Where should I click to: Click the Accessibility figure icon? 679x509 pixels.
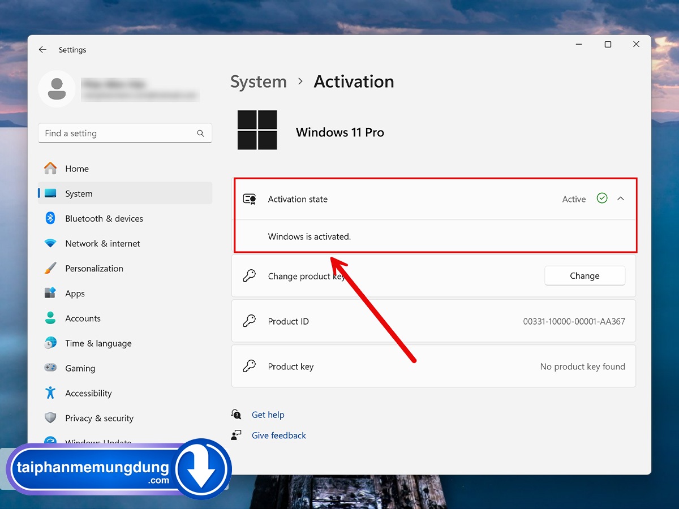[x=50, y=392]
